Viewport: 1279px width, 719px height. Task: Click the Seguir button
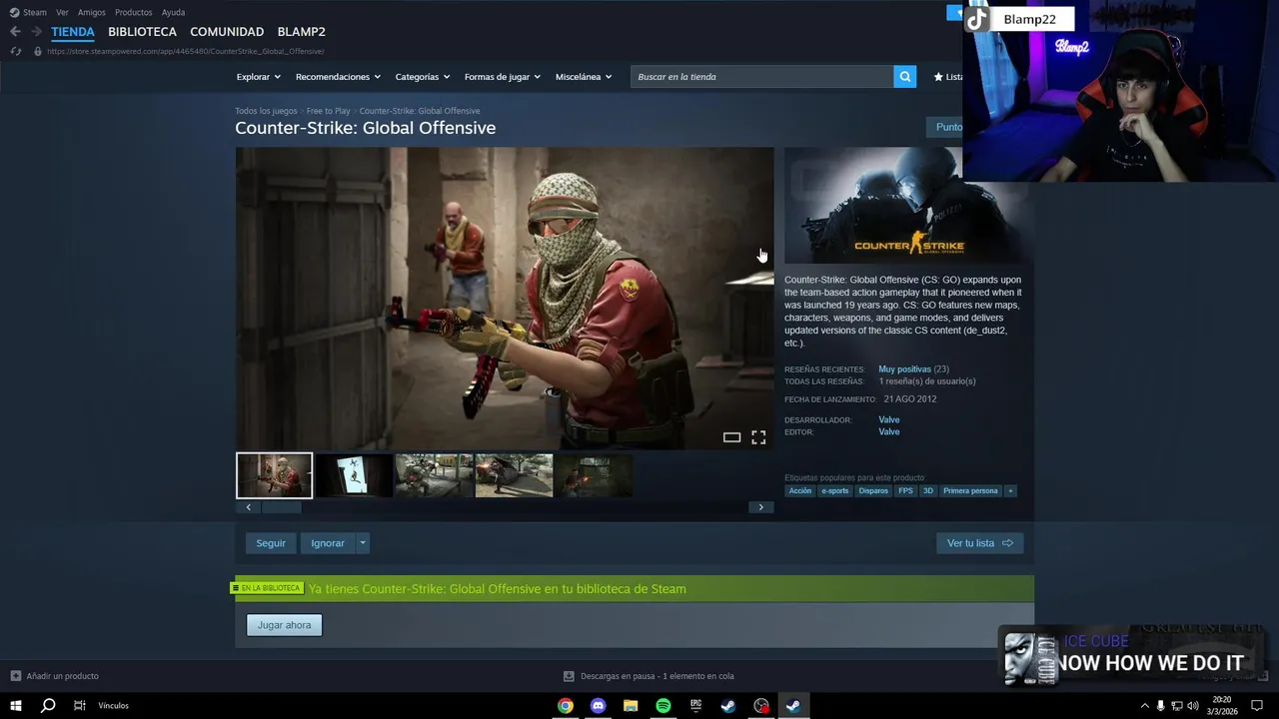[x=271, y=543]
